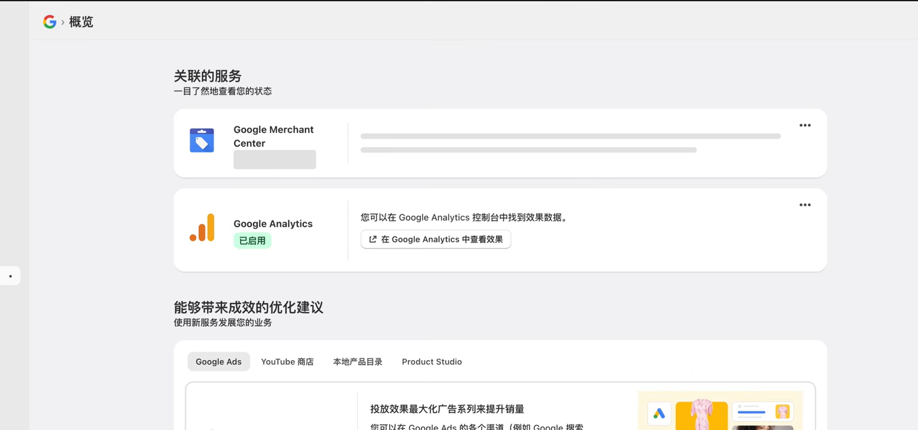Viewport: 918px width, 430px height.
Task: Click the Google Merchant Center title text
Action: [x=274, y=136]
